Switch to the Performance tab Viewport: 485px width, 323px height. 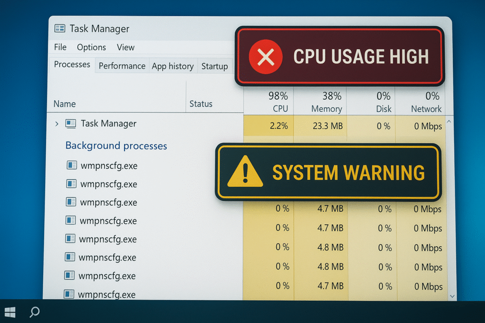point(122,66)
